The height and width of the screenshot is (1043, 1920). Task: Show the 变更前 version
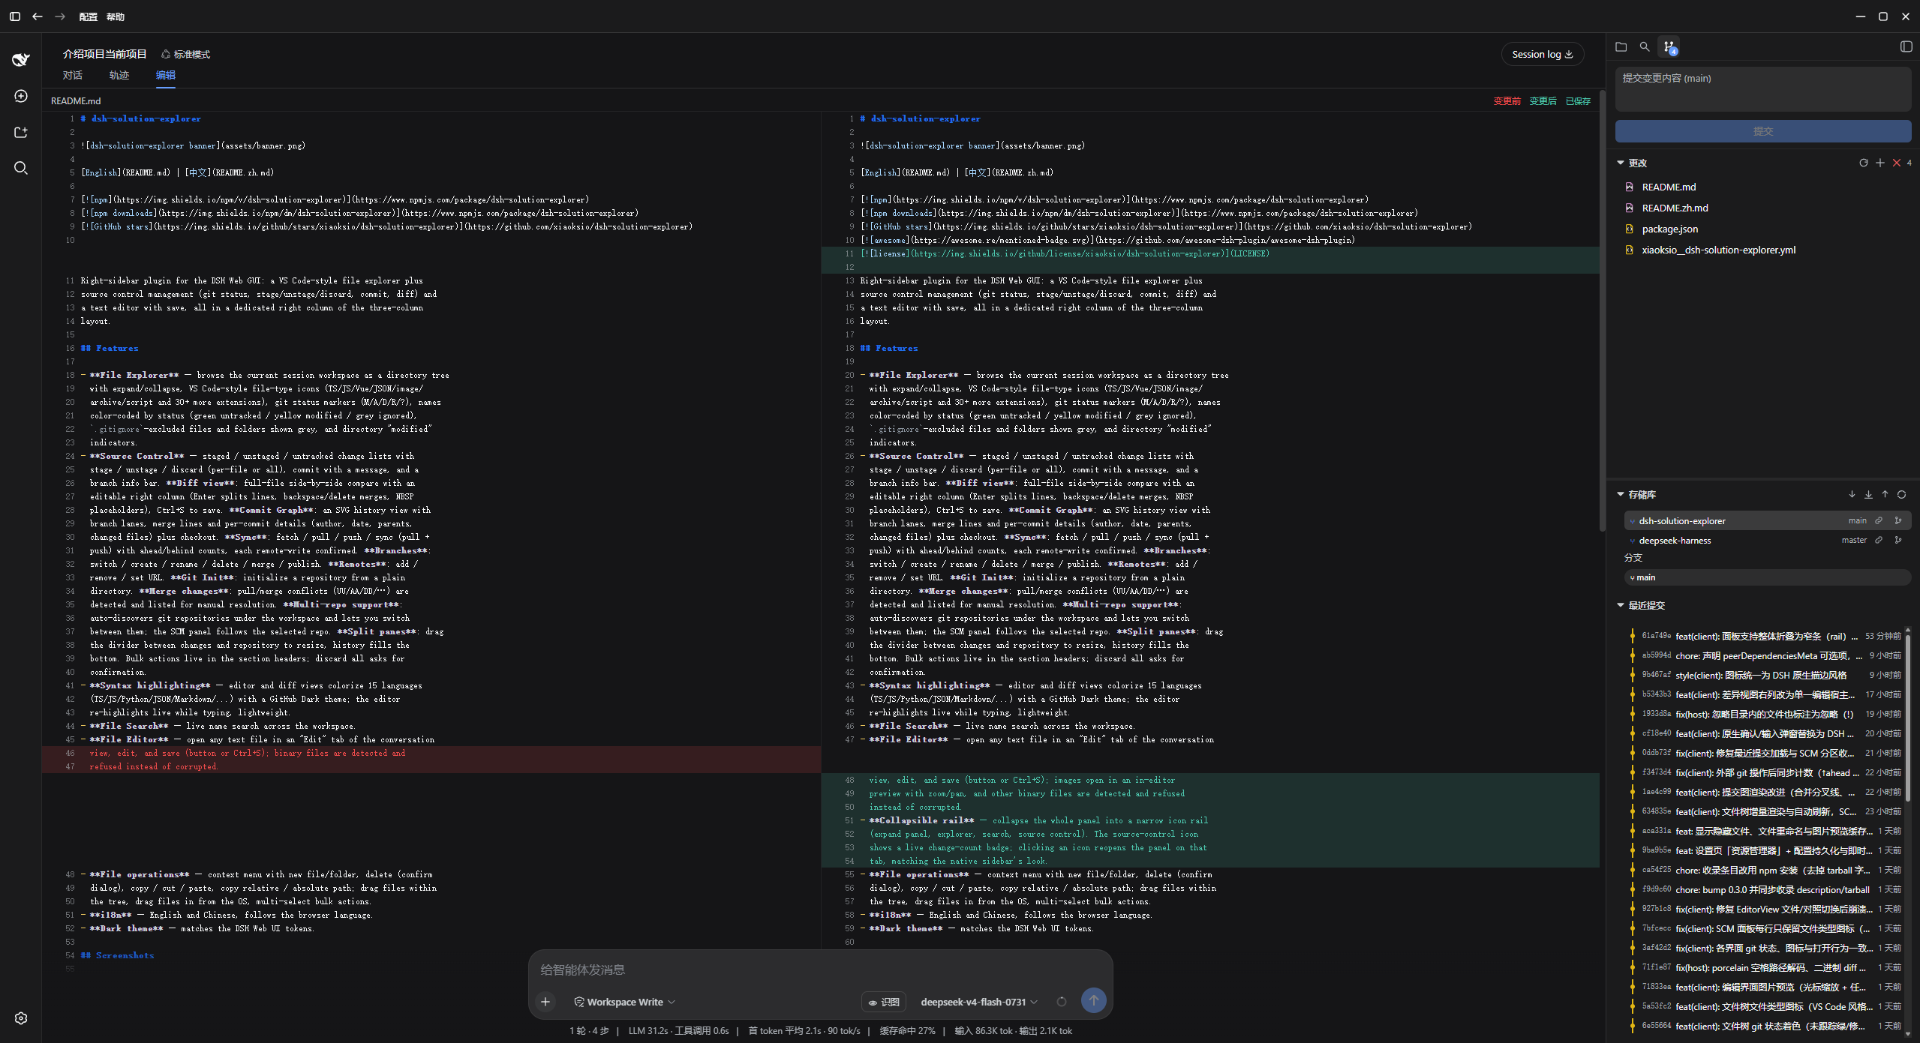[x=1507, y=100]
